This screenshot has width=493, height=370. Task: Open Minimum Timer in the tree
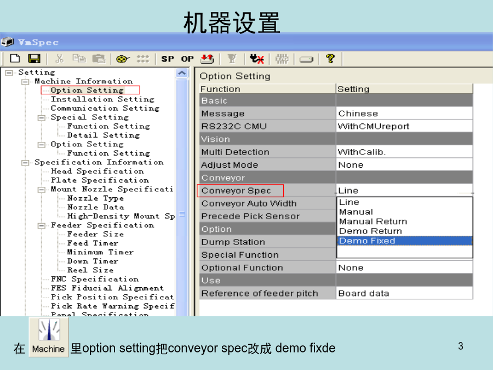tap(100, 252)
